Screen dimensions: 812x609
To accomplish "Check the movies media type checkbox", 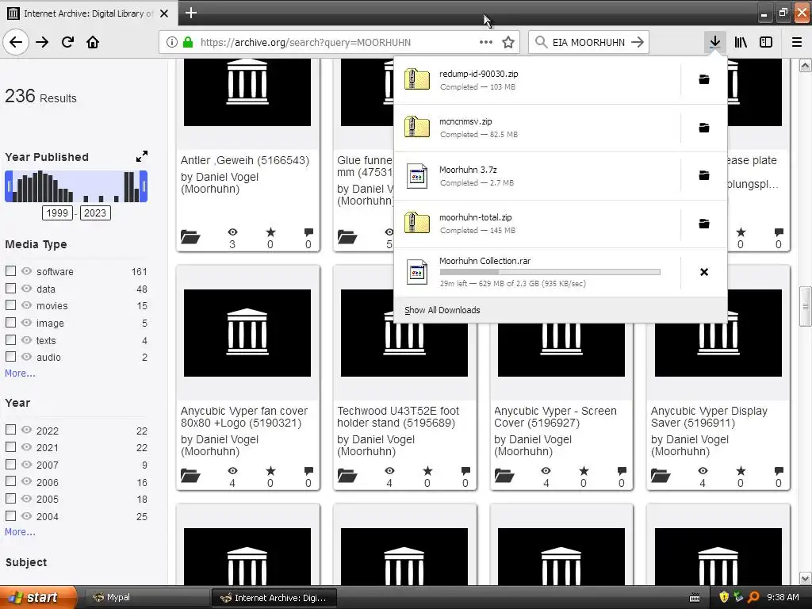I will pos(10,305).
